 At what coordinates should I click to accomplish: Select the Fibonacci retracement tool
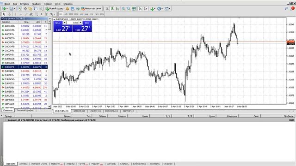pyautogui.click(x=36, y=14)
